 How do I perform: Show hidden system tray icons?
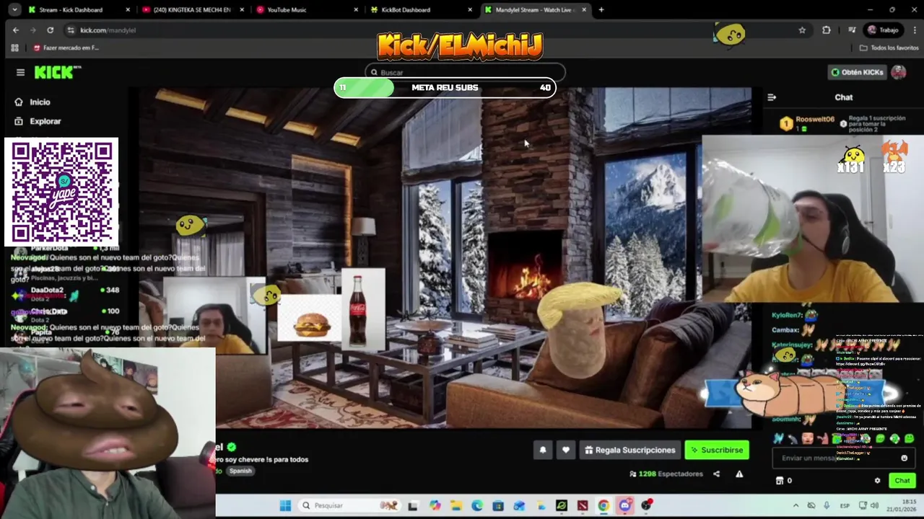click(x=796, y=505)
